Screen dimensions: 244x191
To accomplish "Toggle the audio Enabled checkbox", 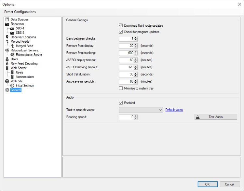I will [121, 103].
